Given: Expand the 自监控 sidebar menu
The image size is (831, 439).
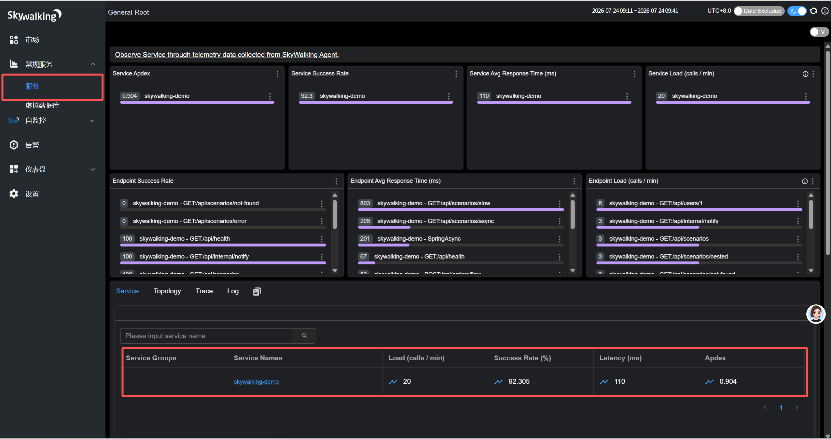Looking at the screenshot, I should 52,121.
